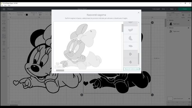Image resolution: width=192 pixels, height=108 pixels.
Task: Close the Nascondi sagoma dialog
Action: tap(139, 13)
